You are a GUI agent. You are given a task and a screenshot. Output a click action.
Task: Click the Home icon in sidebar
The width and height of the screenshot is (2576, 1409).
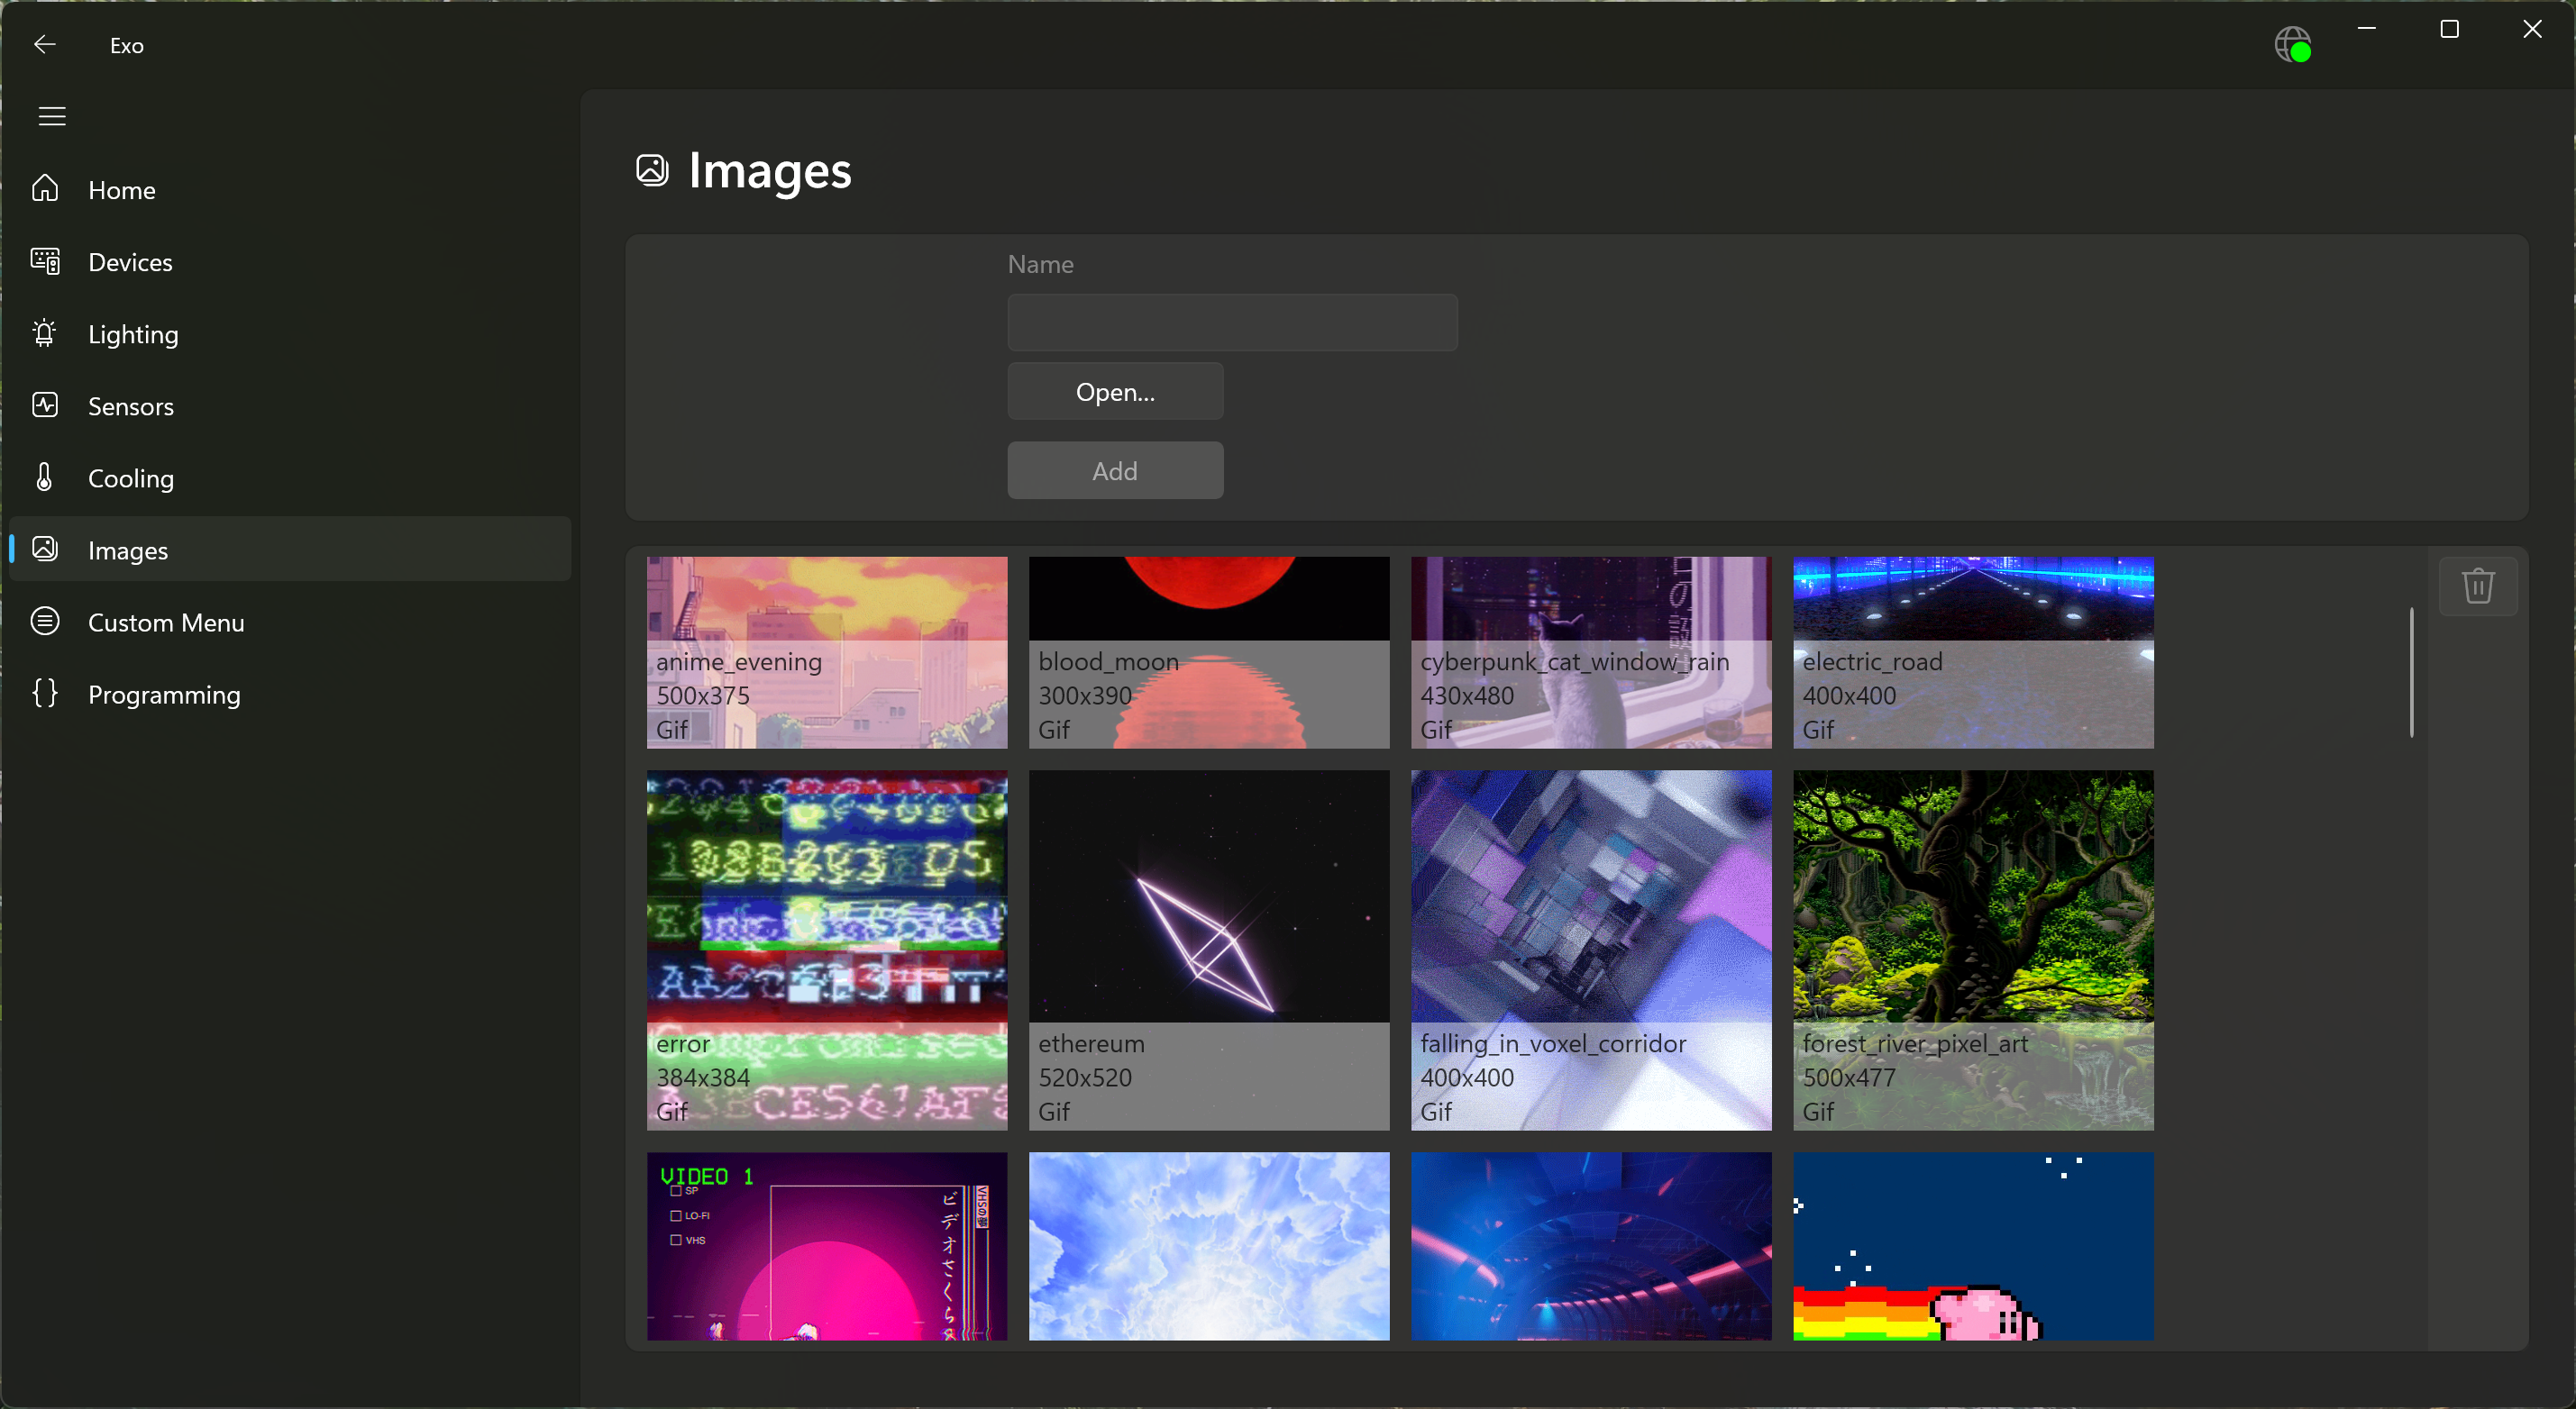(x=45, y=189)
